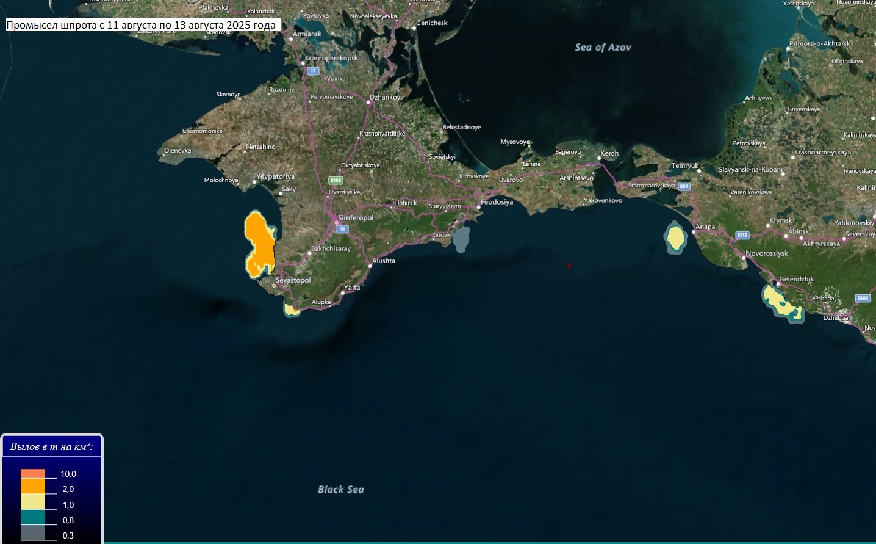Click the Simferopol city label
Viewport: 876px width, 544px height.
point(356,217)
